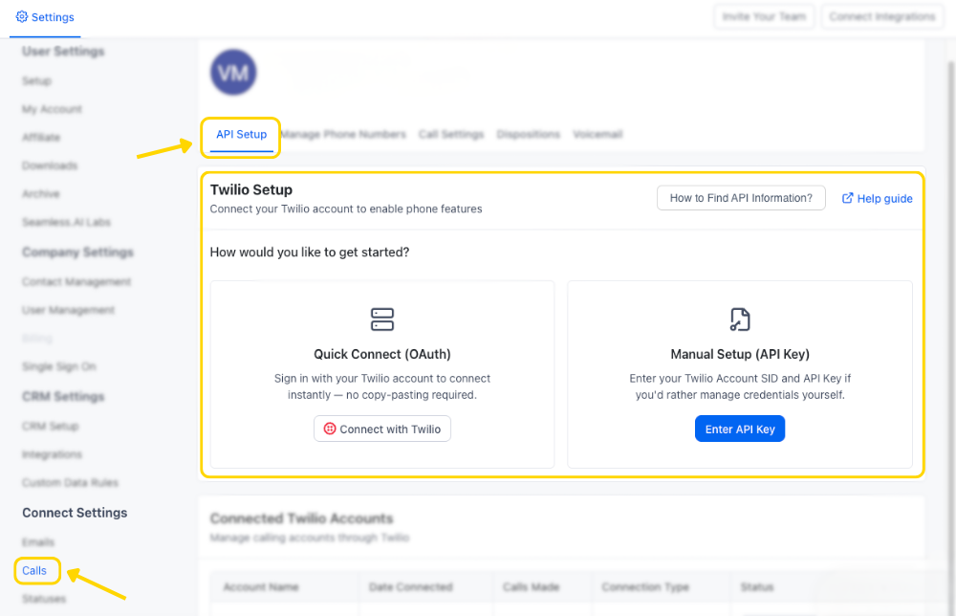Click the Connect with Twilio button
Viewport: 956px width, 616px height.
(x=381, y=429)
